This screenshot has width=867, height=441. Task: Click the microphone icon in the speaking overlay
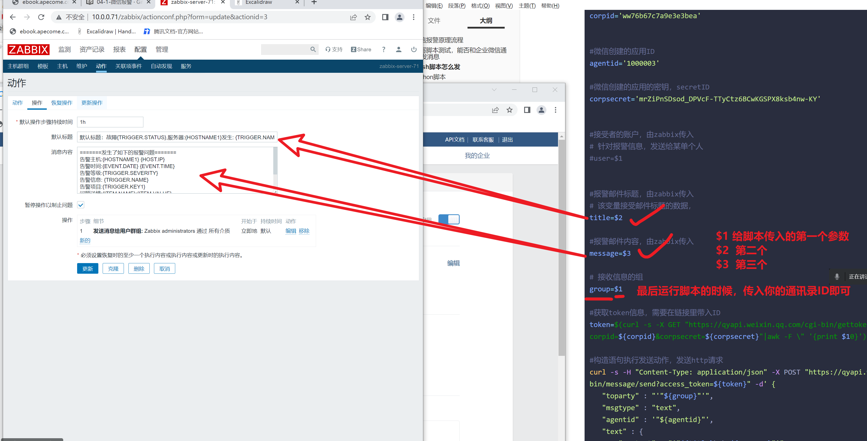(837, 276)
